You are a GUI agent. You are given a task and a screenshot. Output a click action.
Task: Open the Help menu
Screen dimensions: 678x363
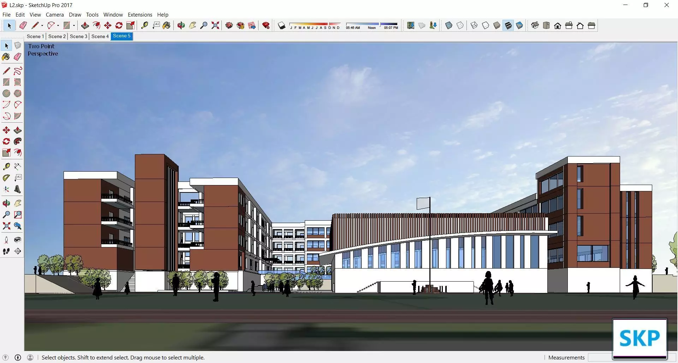[163, 14]
